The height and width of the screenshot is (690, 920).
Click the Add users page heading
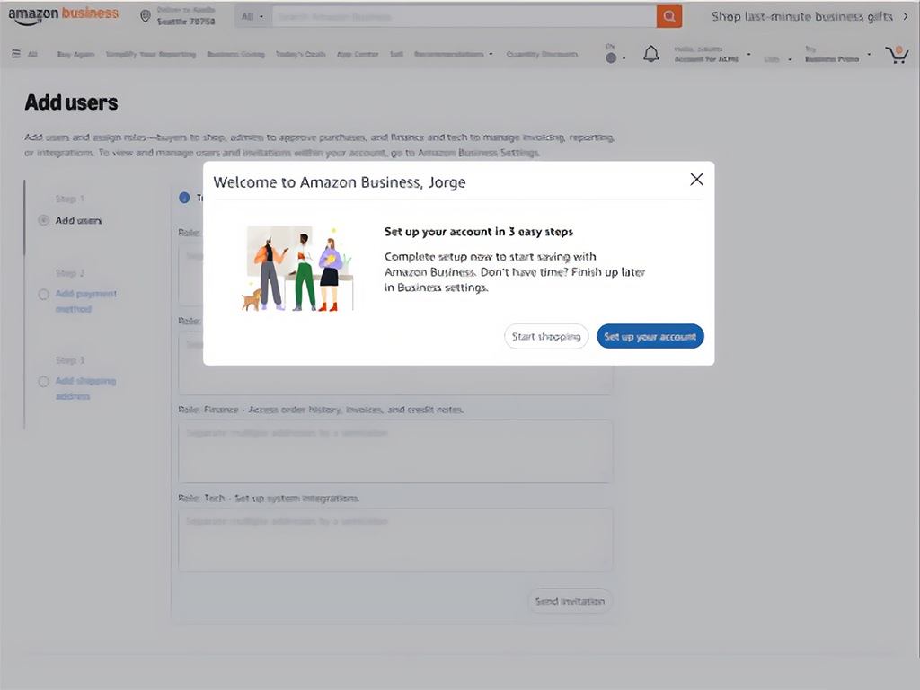71,102
